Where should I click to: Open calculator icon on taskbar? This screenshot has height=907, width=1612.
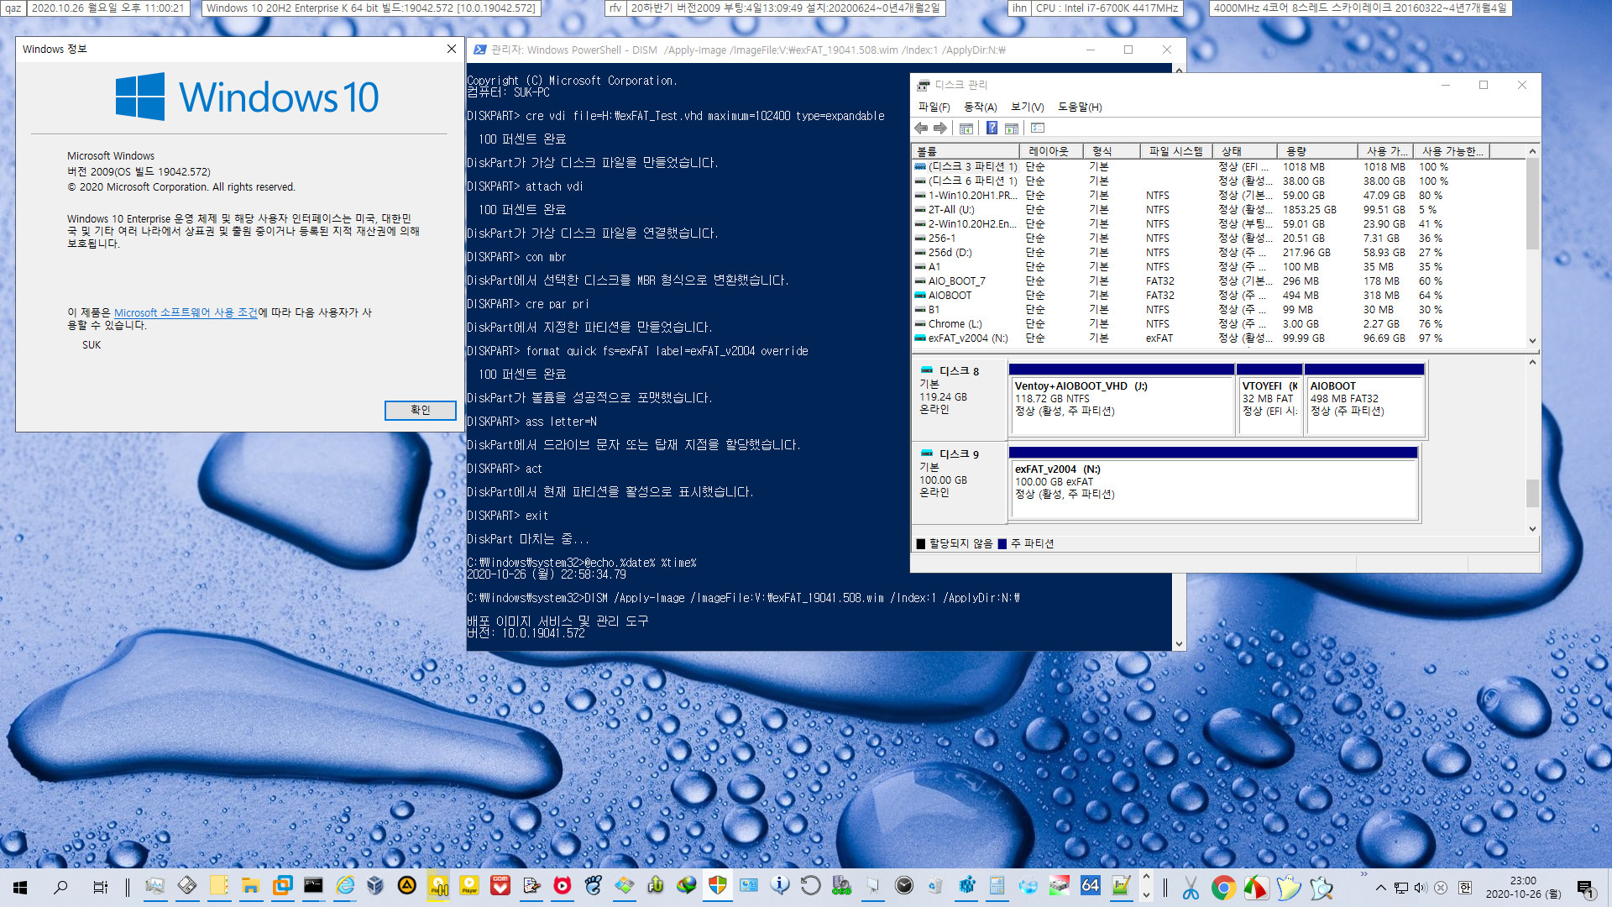997,886
